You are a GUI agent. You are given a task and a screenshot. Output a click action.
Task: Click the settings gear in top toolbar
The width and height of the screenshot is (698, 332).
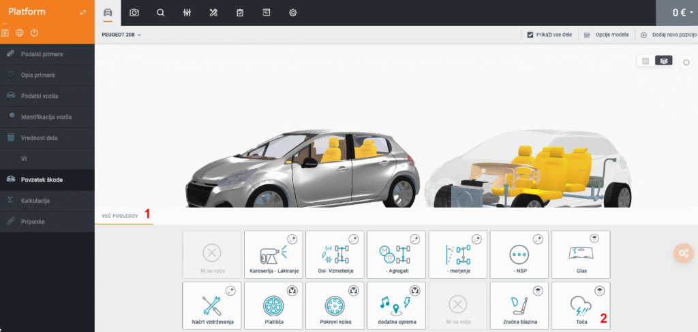tap(293, 12)
